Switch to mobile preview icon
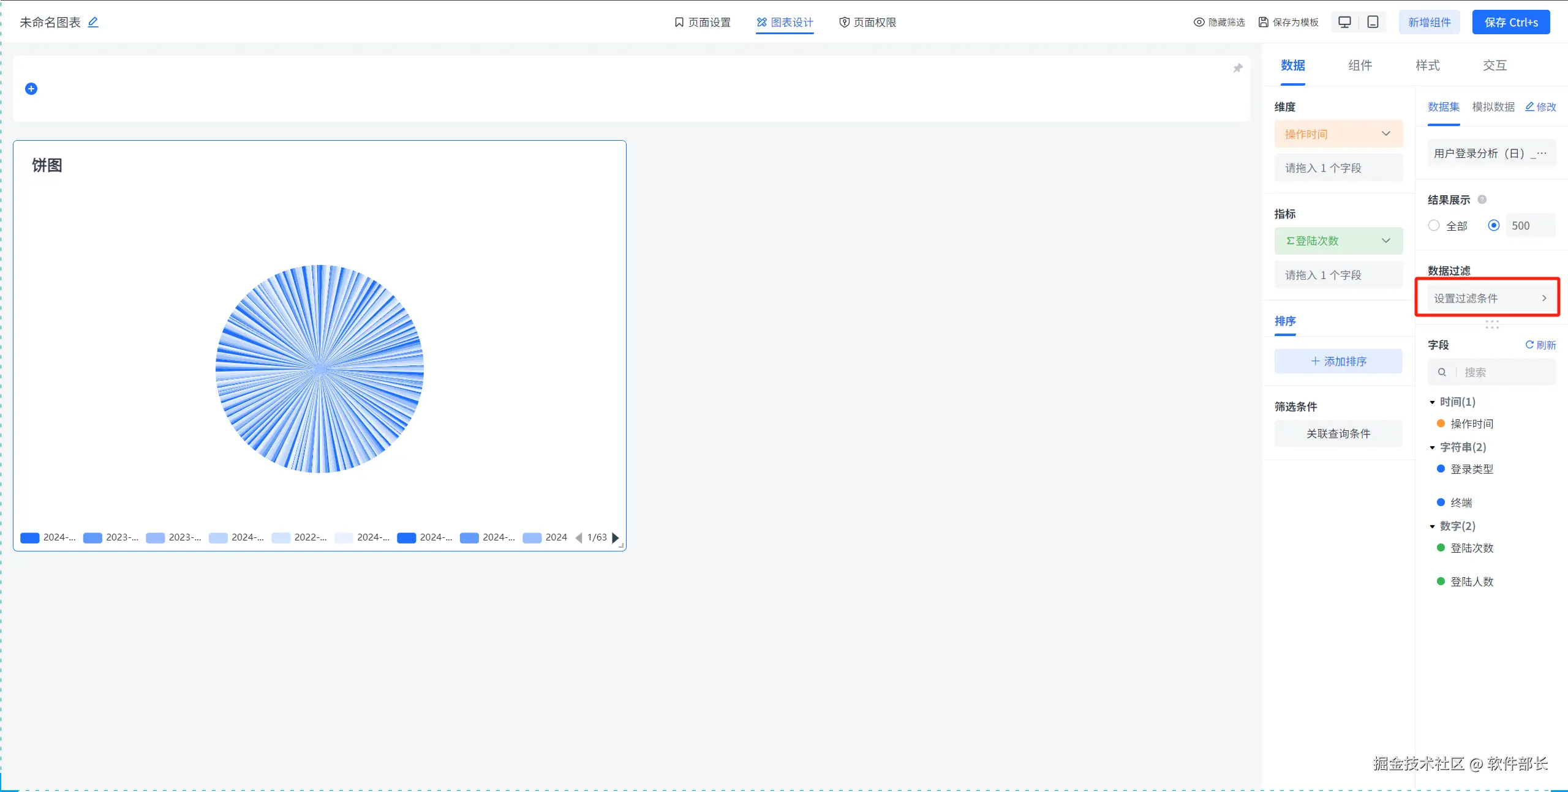The width and height of the screenshot is (1568, 792). (x=1373, y=22)
